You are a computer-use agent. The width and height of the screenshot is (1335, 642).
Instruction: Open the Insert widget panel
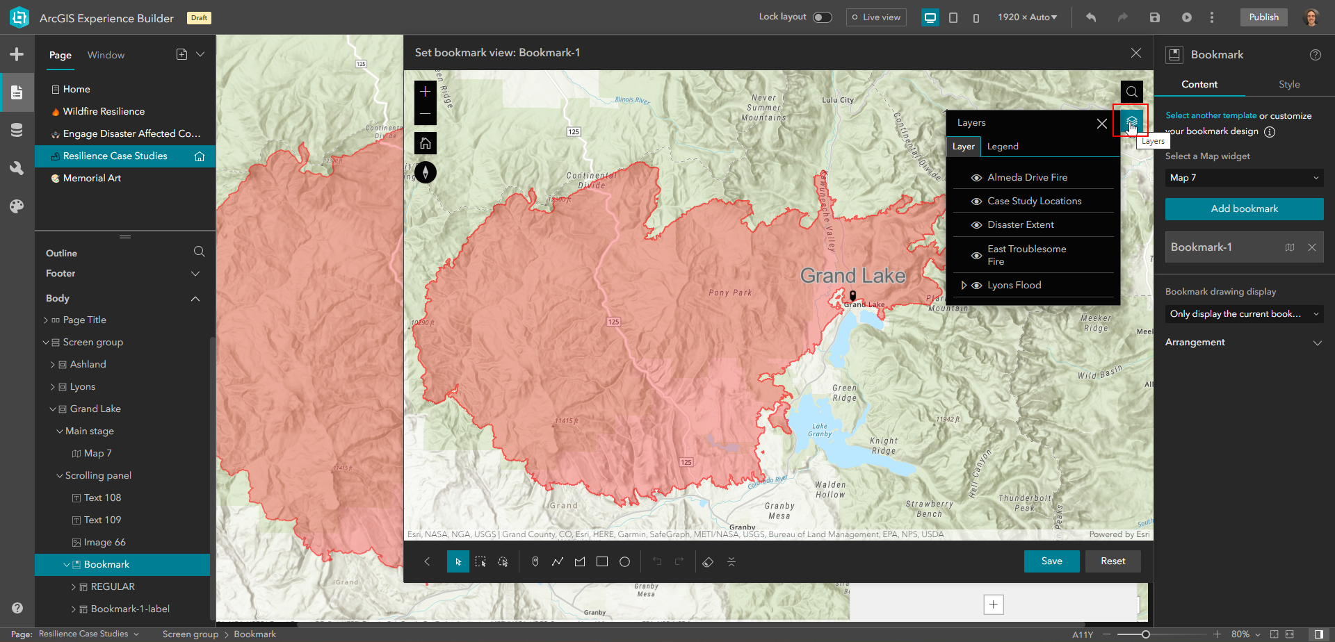click(17, 53)
